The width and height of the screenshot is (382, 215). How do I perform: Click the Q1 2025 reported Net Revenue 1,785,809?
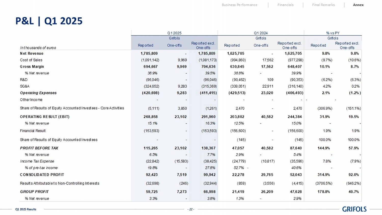pos(149,53)
